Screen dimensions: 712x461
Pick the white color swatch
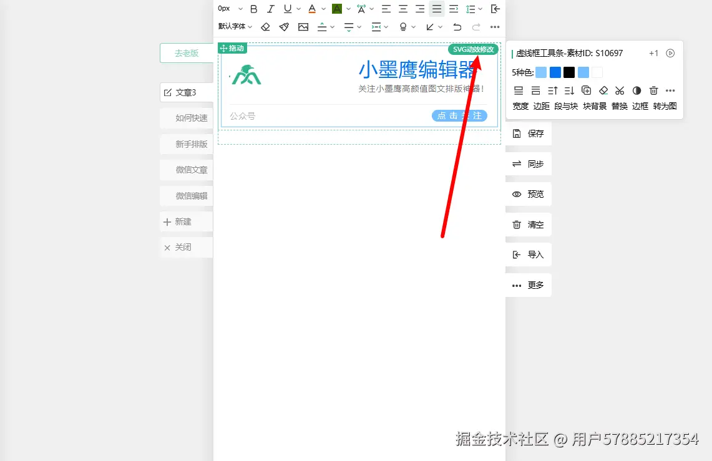pos(597,72)
